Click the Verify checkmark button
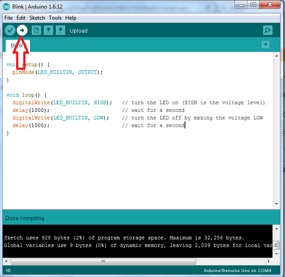The width and height of the screenshot is (285, 277). click(10, 30)
